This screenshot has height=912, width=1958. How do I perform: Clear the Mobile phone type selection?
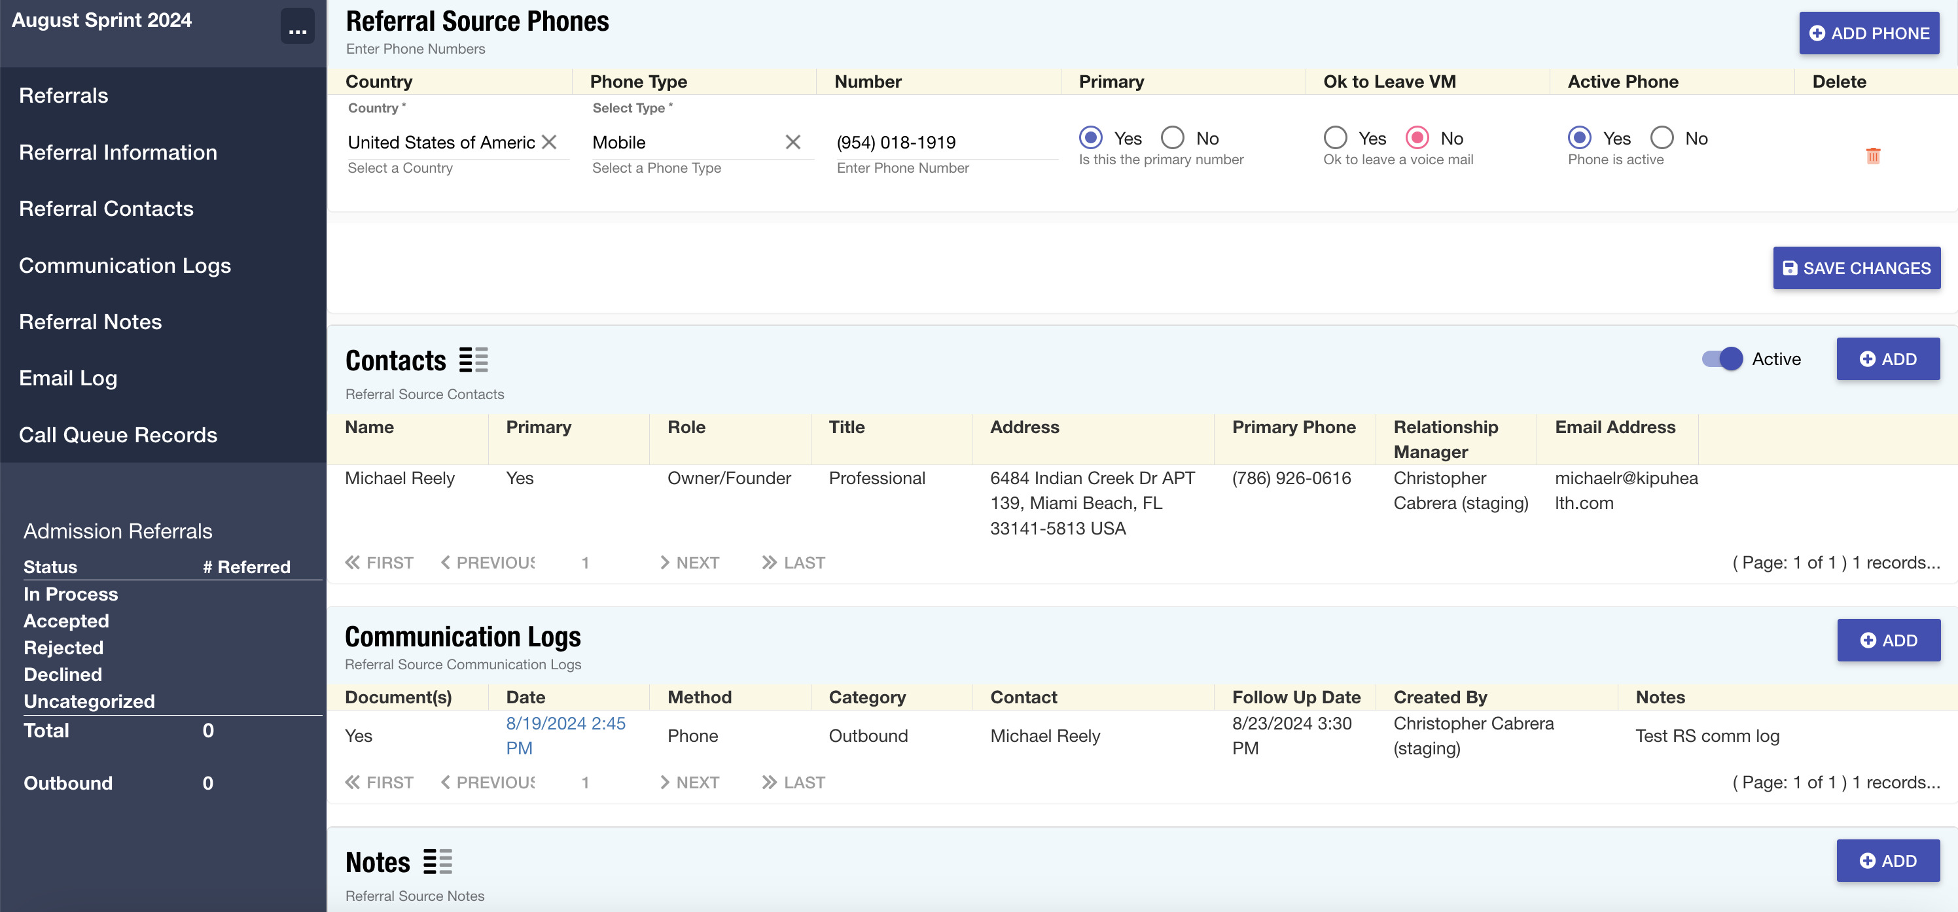tap(792, 142)
